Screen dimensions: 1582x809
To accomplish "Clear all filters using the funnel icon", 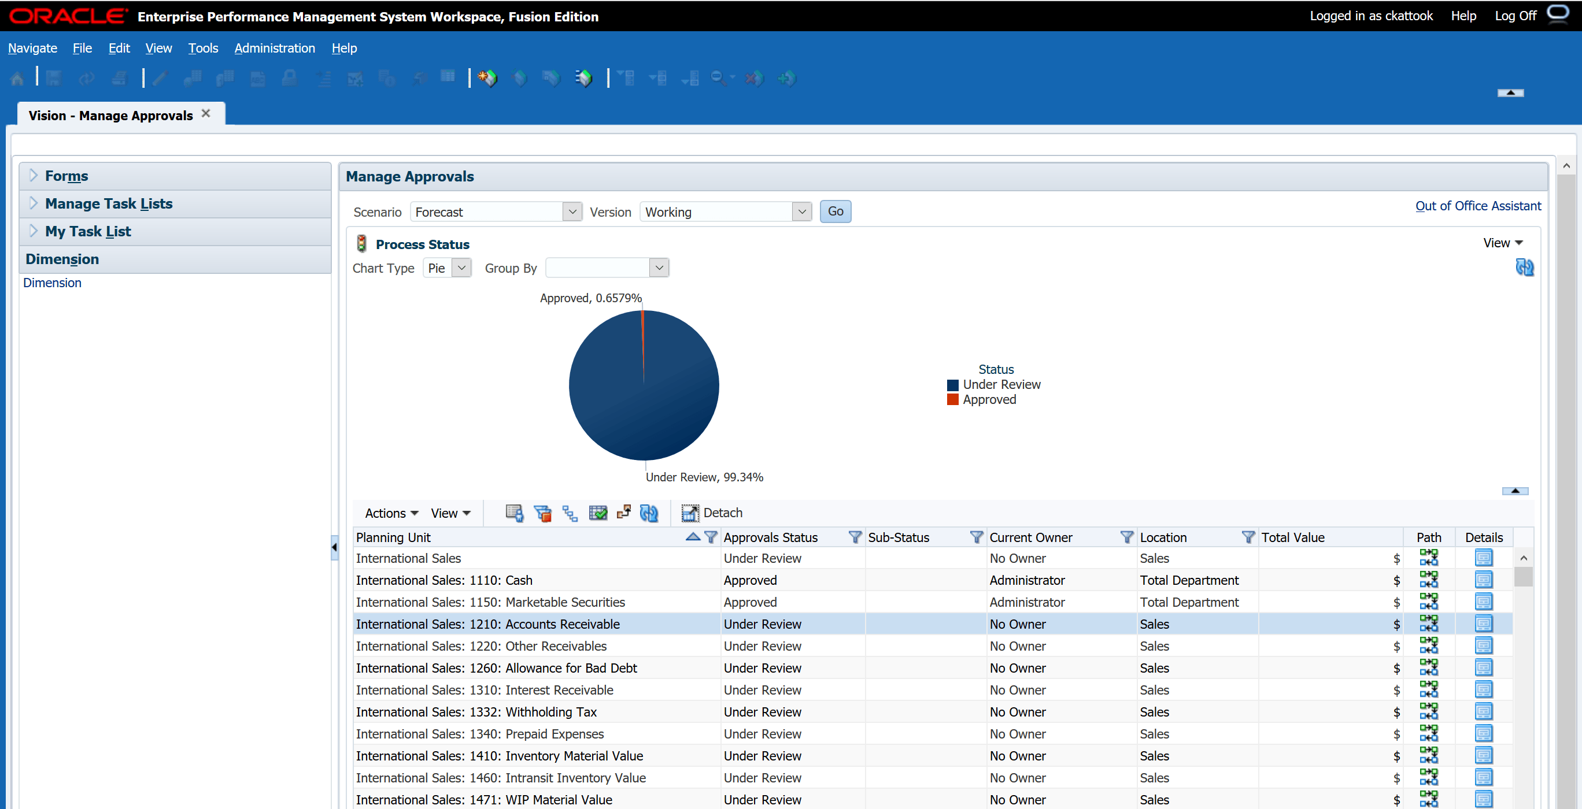I will [x=542, y=513].
